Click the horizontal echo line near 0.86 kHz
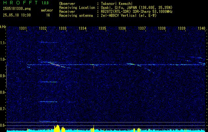The height and width of the screenshot is (132, 208). [48, 82]
